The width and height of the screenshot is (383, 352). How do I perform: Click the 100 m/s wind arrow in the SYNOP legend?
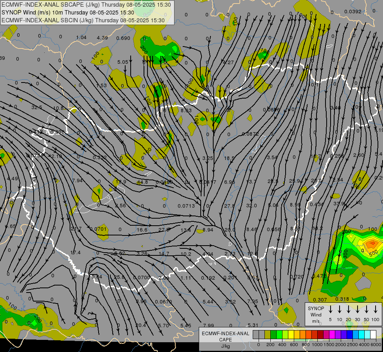coord(376,309)
